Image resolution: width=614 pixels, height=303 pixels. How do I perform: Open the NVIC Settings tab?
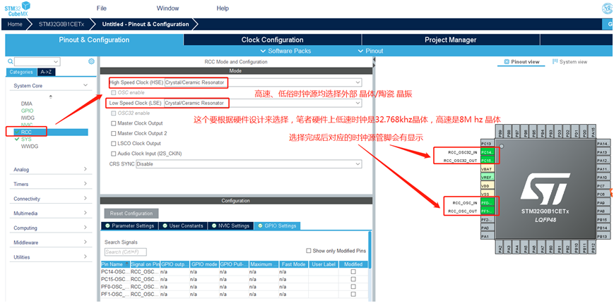coord(231,225)
